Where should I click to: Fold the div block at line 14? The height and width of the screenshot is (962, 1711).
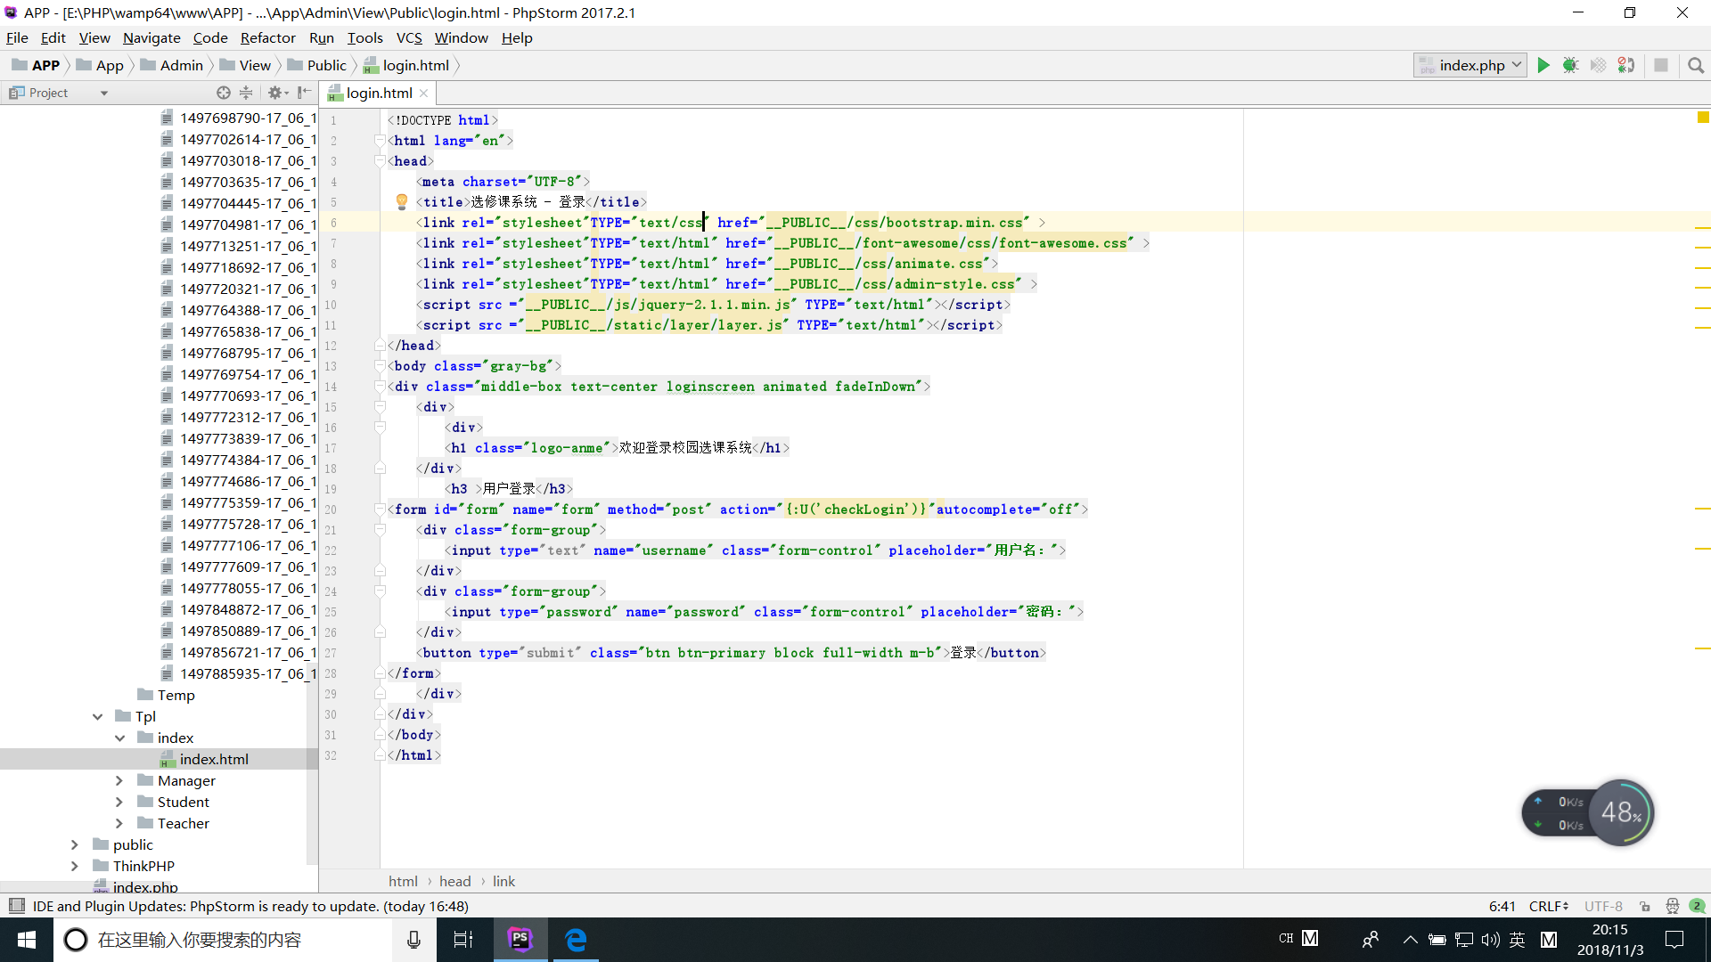point(381,387)
